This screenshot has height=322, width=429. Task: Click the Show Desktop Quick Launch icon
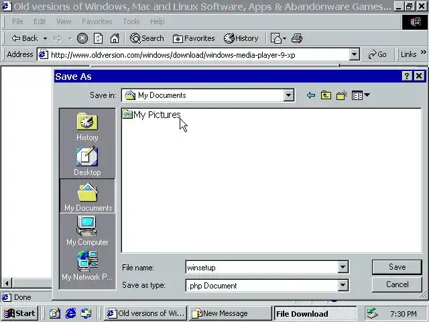click(55, 313)
